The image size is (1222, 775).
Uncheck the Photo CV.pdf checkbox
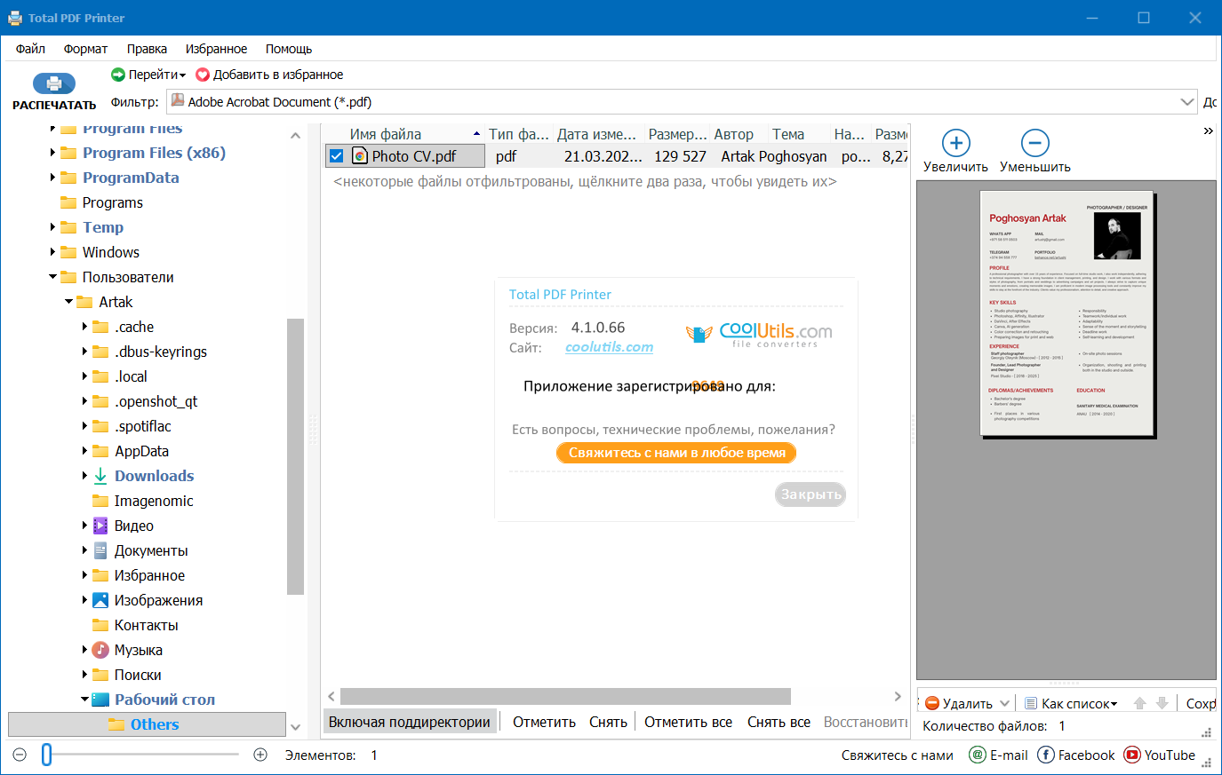point(336,156)
